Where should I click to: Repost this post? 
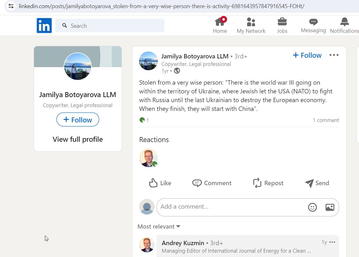pyautogui.click(x=268, y=183)
